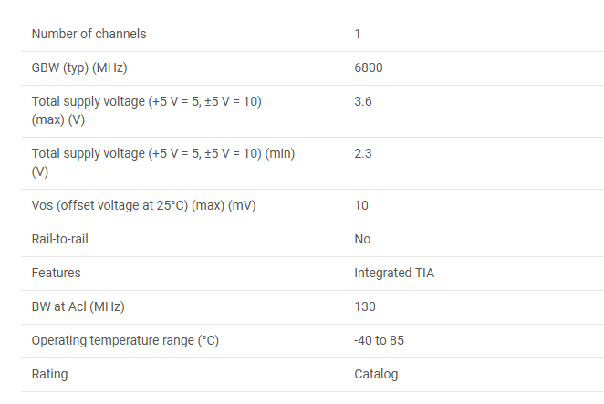Select the channels value 1

(358, 34)
